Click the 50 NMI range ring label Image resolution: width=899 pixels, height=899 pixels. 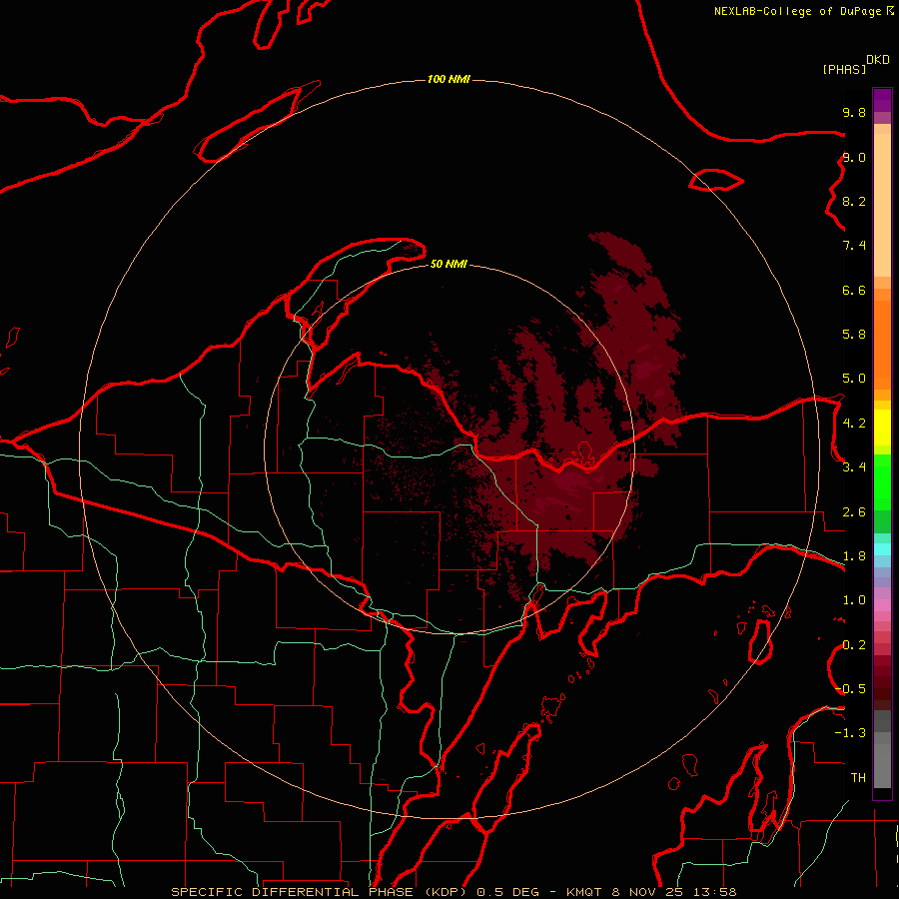click(449, 264)
